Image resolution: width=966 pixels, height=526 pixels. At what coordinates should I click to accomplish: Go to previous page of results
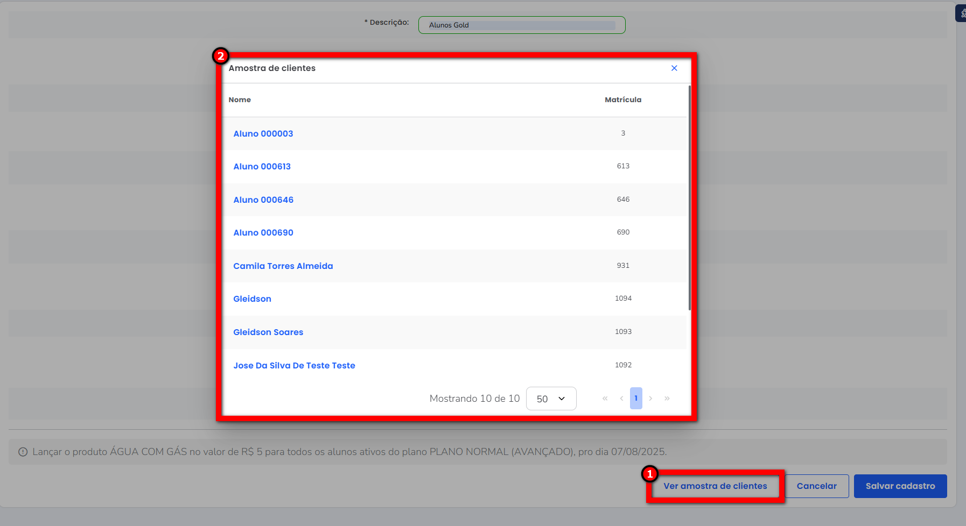pos(621,399)
